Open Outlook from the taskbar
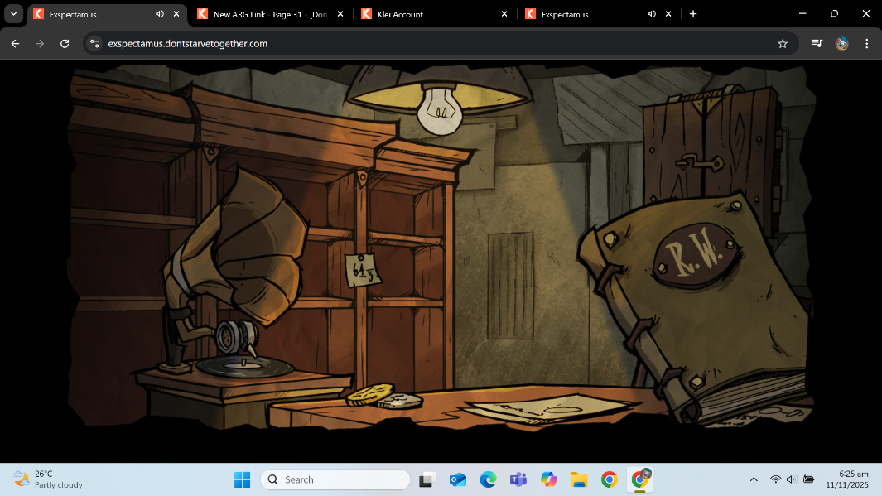The width and height of the screenshot is (882, 496). click(x=458, y=479)
